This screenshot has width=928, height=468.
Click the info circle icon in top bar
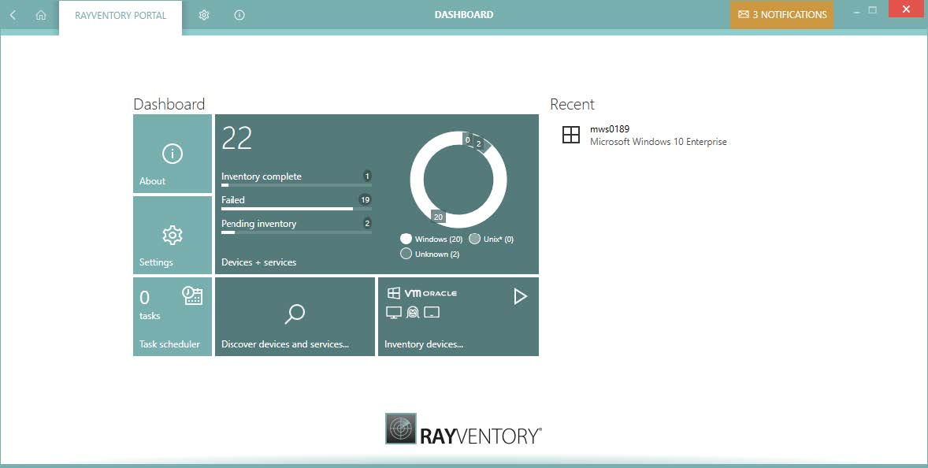point(239,15)
